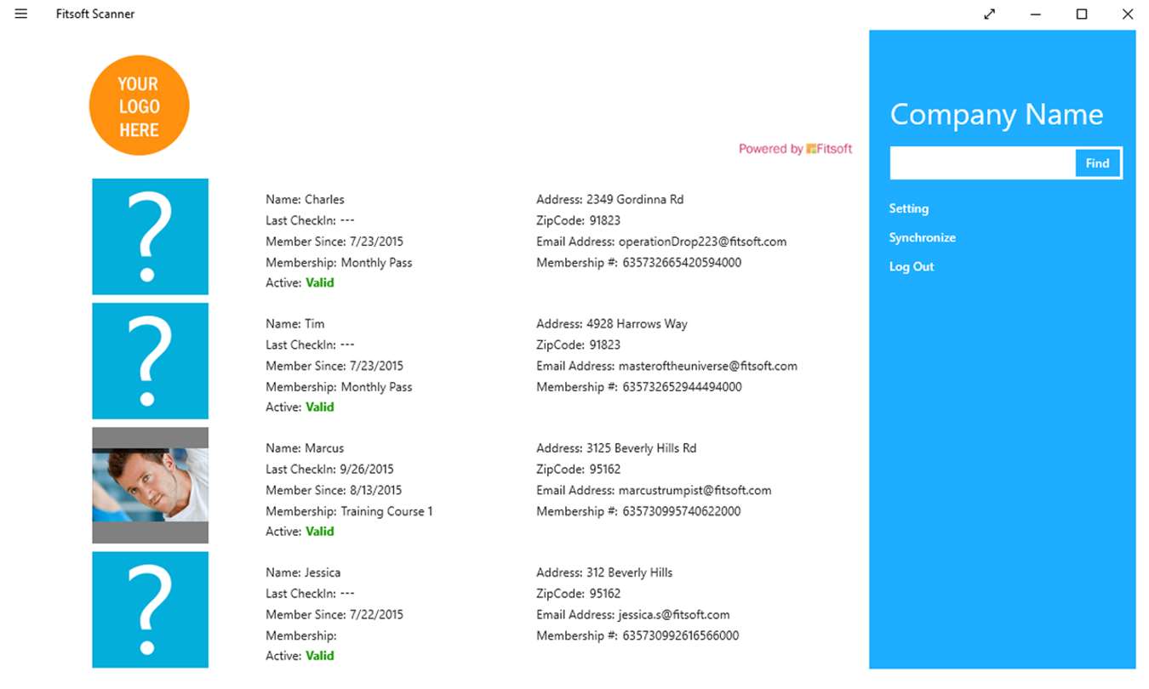
Task: Click address '2349 Gordinna Rd'
Action: tap(635, 199)
